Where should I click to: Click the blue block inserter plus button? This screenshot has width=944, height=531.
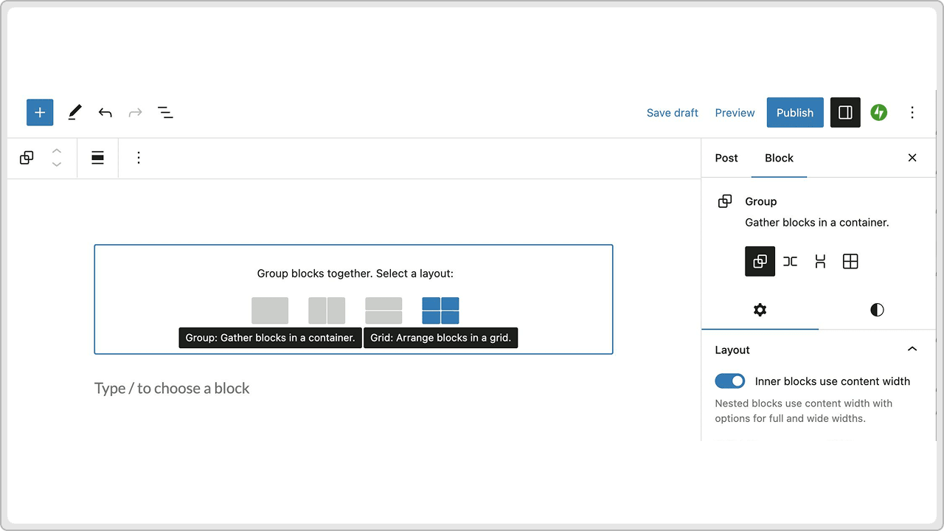click(x=40, y=113)
